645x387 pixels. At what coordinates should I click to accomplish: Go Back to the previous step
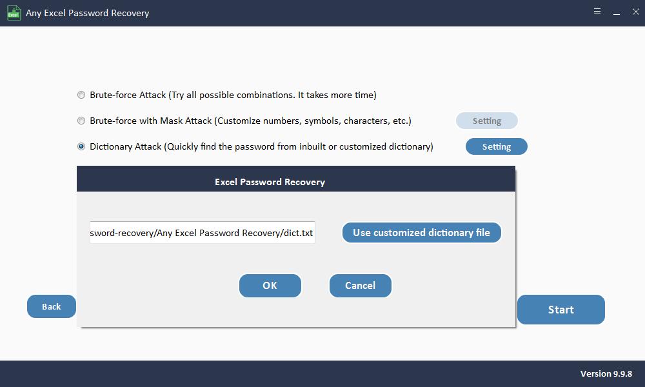(52, 307)
